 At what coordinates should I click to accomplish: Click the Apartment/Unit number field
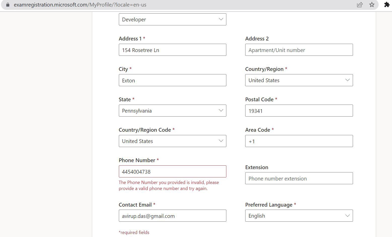299,50
